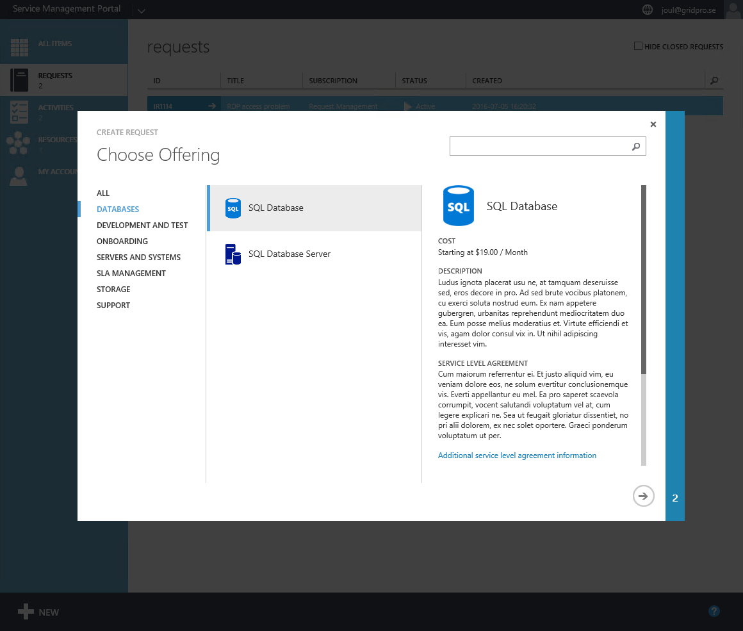
Task: Expand the Service Management Portal dropdown chevron
Action: (x=141, y=10)
